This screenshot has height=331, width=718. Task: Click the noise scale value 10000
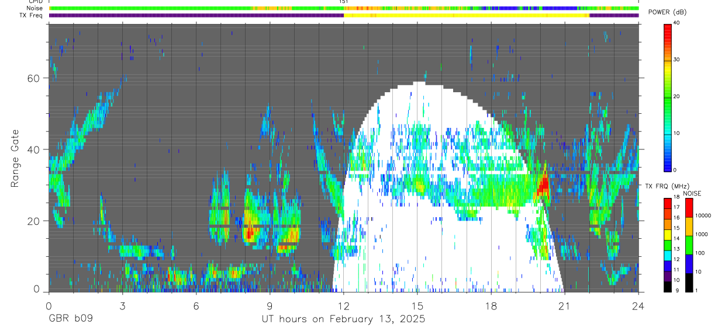point(703,215)
